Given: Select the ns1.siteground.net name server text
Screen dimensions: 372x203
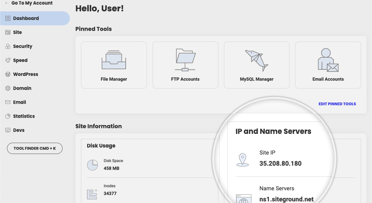Looking at the screenshot, I should click(x=286, y=199).
